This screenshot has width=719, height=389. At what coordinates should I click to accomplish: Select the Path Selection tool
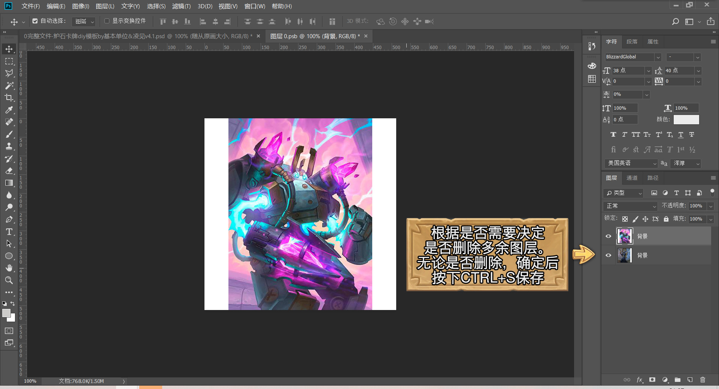[9, 244]
